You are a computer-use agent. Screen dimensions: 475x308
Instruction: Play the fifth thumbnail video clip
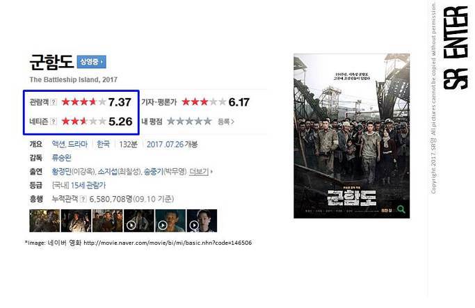click(x=163, y=225)
